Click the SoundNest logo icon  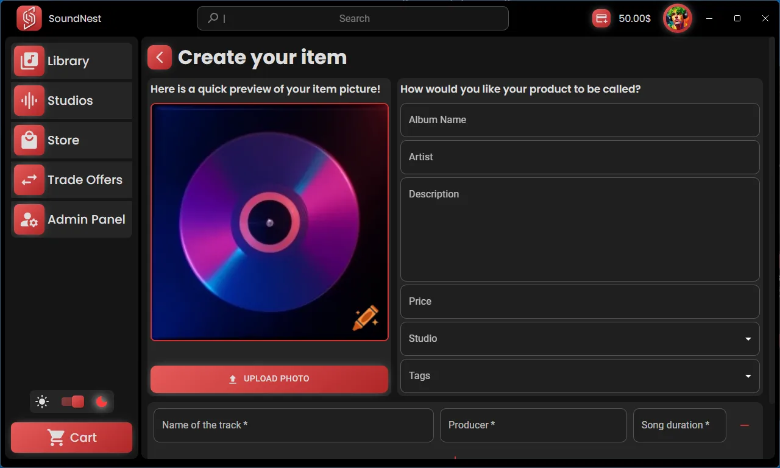29,18
